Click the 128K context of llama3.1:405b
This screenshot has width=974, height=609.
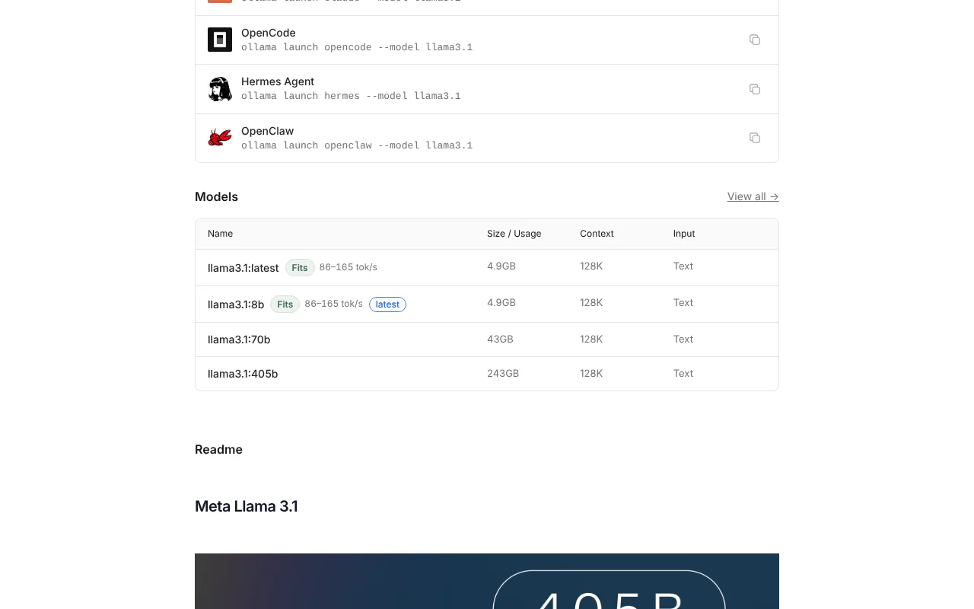coord(591,373)
